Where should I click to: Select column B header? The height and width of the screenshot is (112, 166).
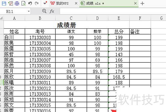click(40, 18)
